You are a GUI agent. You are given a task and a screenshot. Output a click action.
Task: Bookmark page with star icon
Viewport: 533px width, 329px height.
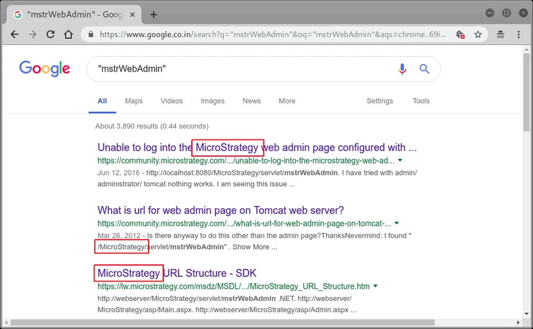[478, 35]
